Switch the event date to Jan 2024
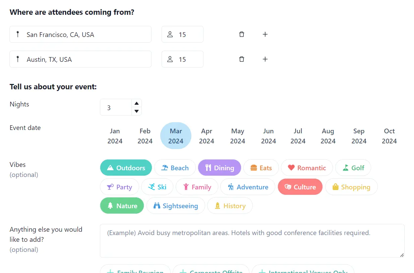The height and width of the screenshot is (273, 414). 115,136
